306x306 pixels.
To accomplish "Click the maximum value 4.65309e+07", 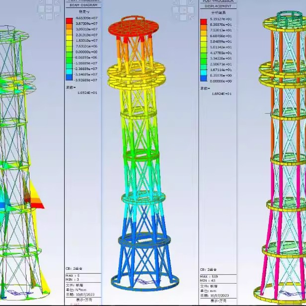I will click(x=86, y=18).
